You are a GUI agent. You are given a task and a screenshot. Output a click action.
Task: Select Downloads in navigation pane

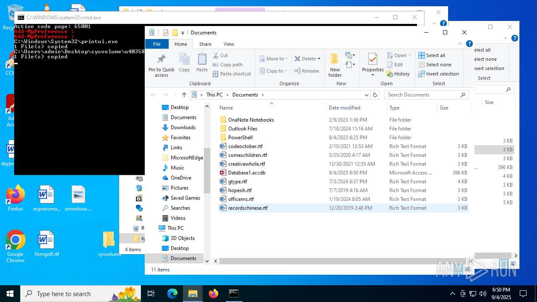(x=179, y=128)
